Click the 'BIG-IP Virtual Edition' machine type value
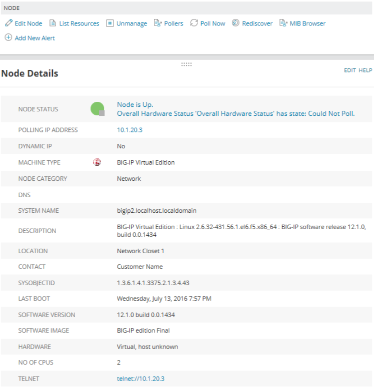Image resolution: width=374 pixels, height=388 pixels. pyautogui.click(x=145, y=162)
